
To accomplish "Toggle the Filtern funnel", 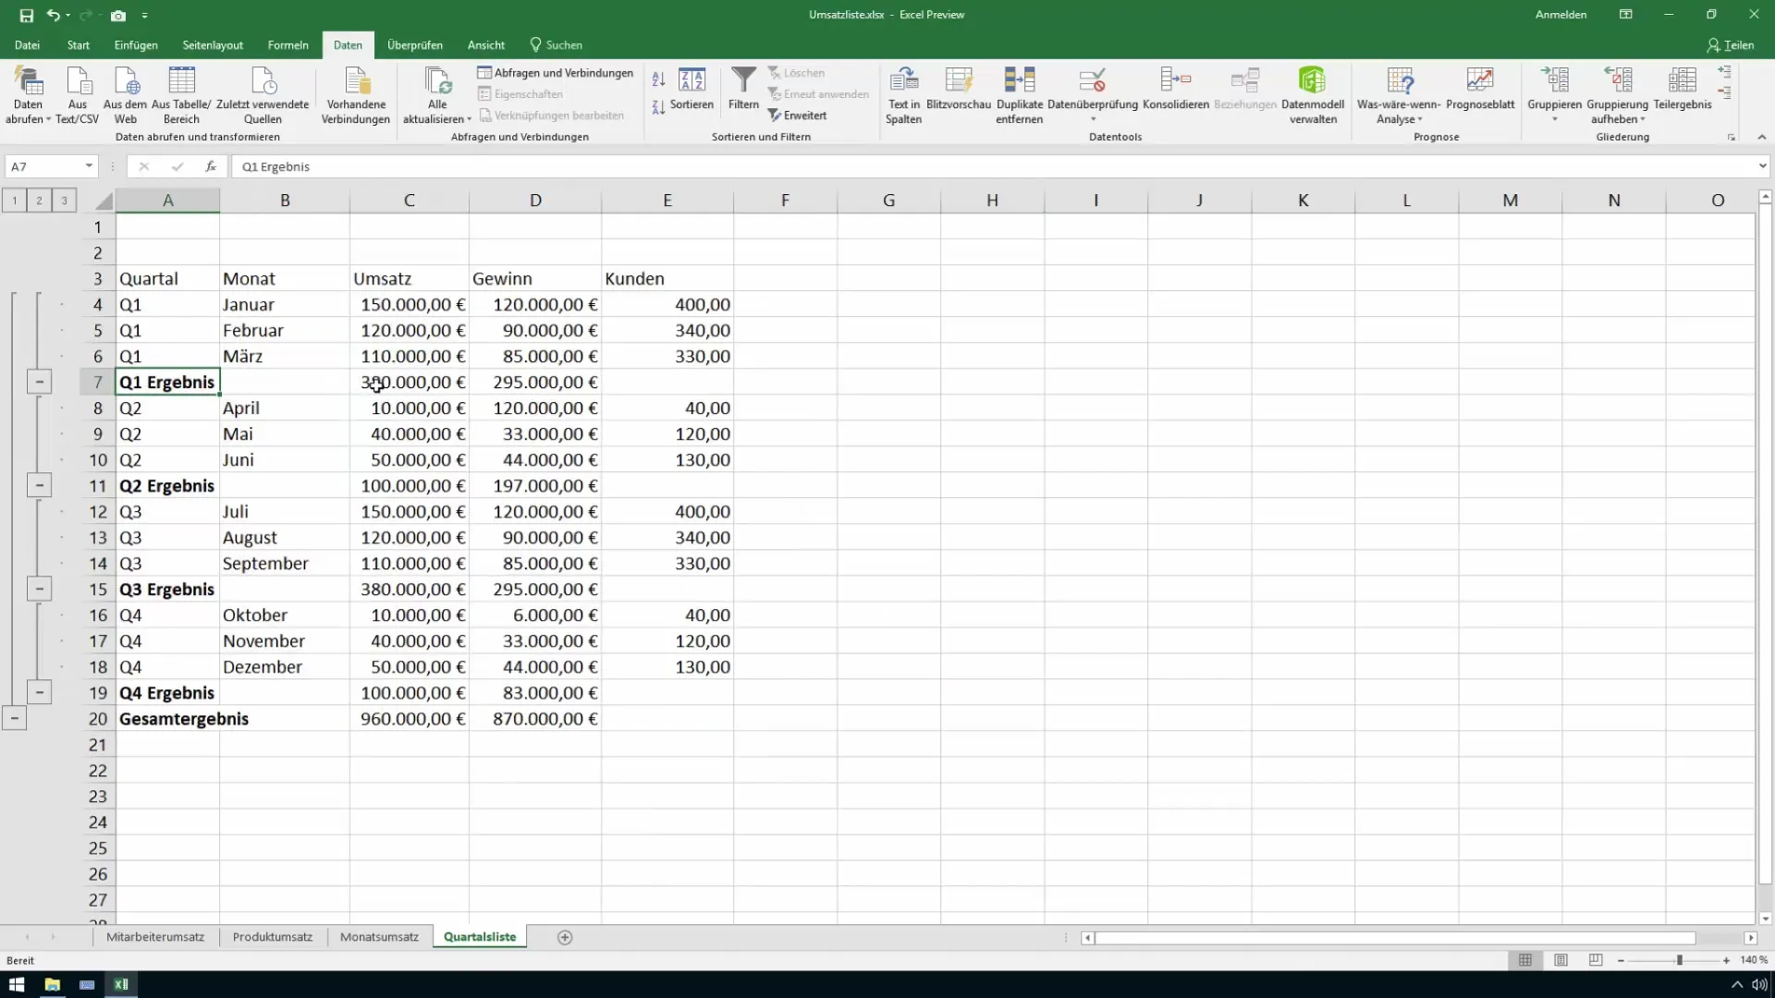I will (743, 89).
